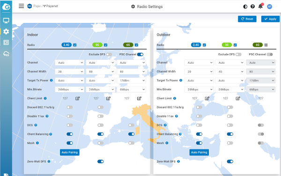Uncheck Indoor 2.4G radio checkbox
Viewport: 281px width, 176px height.
75,45
